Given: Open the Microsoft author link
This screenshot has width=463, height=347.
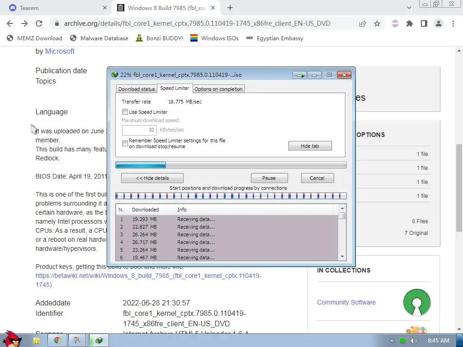Looking at the screenshot, I should (60, 52).
